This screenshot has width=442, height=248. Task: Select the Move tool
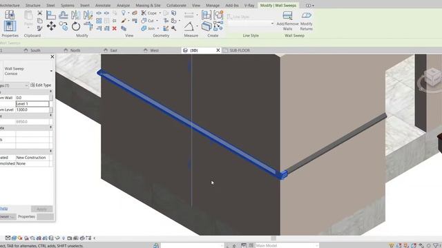(x=51, y=26)
